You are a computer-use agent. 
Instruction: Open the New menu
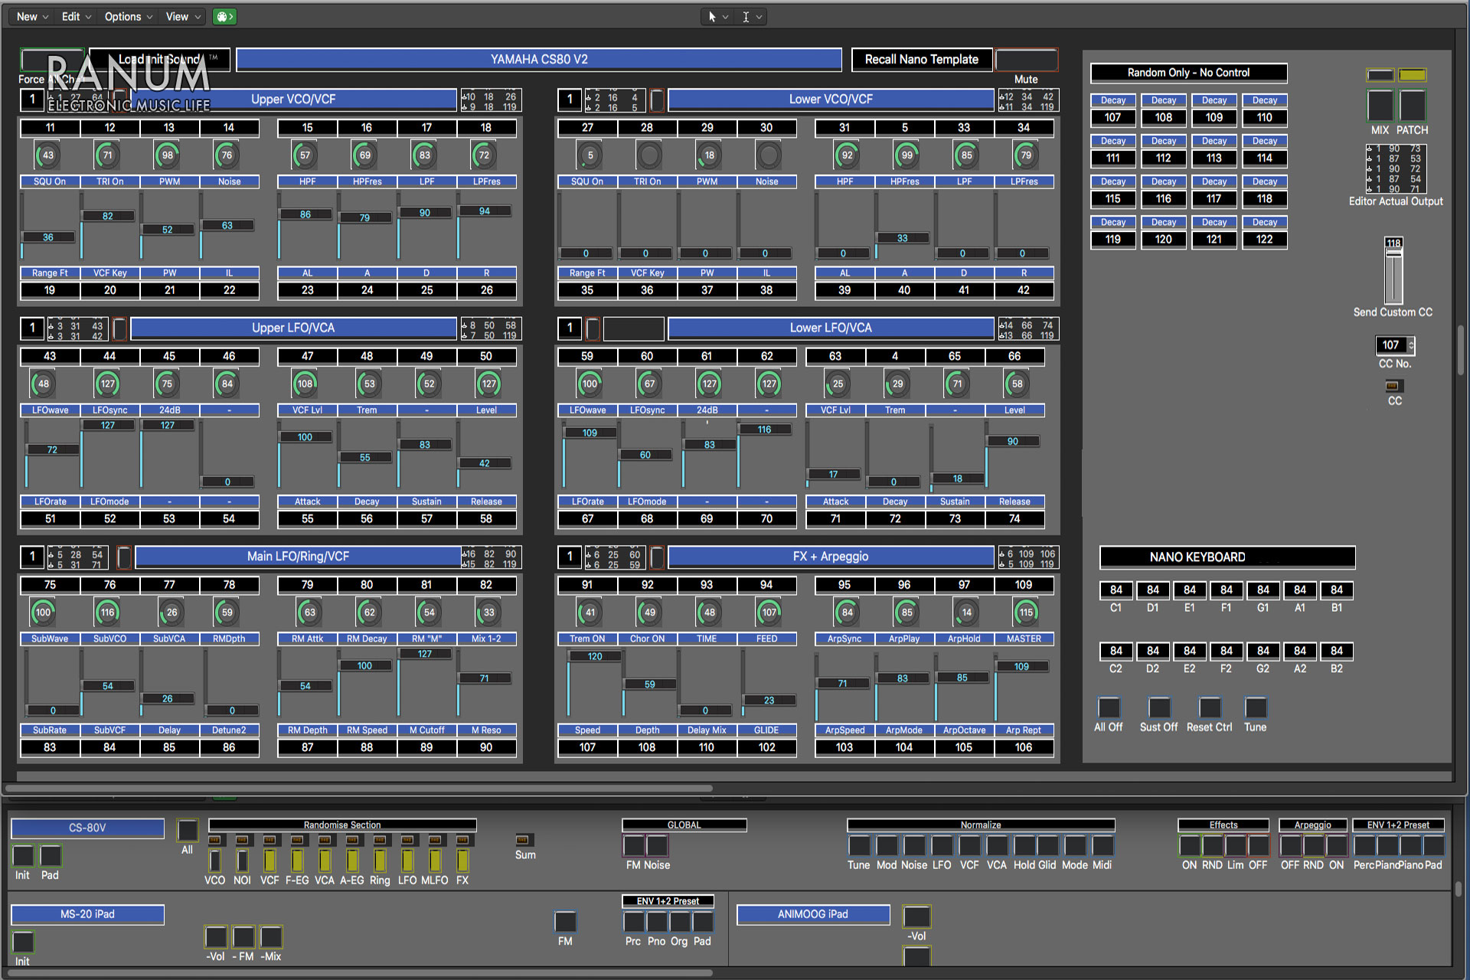(32, 17)
